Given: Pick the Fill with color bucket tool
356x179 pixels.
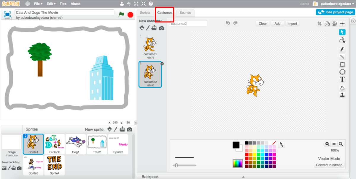Looking at the screenshot, I should tap(342, 88).
